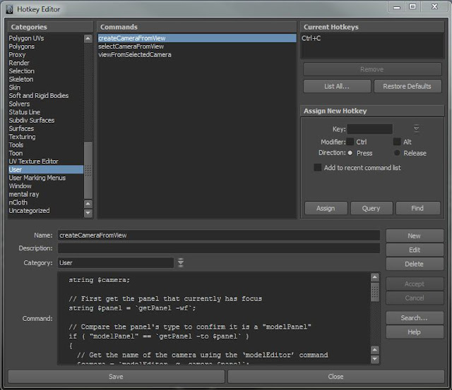Select the Render category
452x390 pixels.
coord(45,63)
